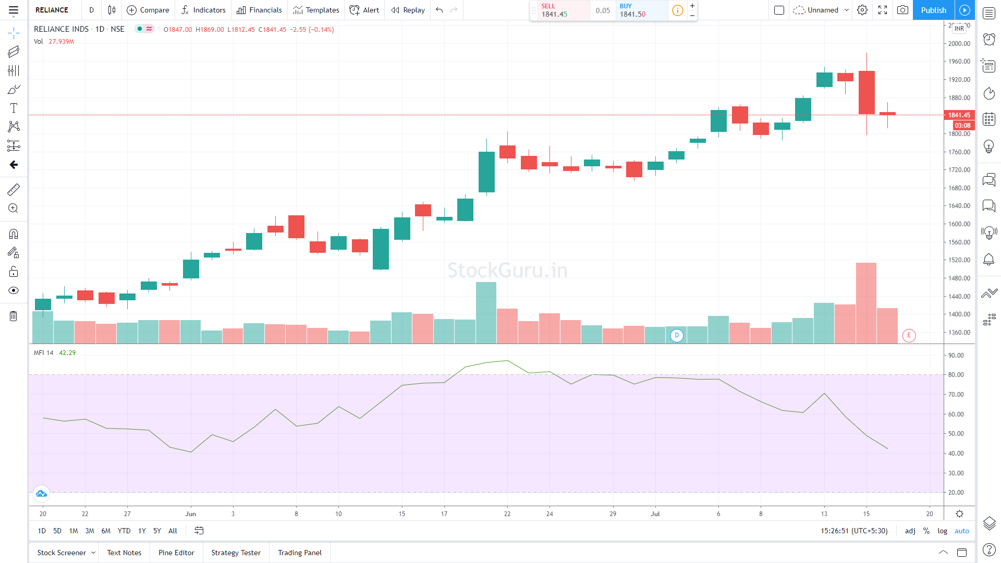This screenshot has height=563, width=1001.
Task: Switch to the Text Notes tab
Action: tap(124, 553)
